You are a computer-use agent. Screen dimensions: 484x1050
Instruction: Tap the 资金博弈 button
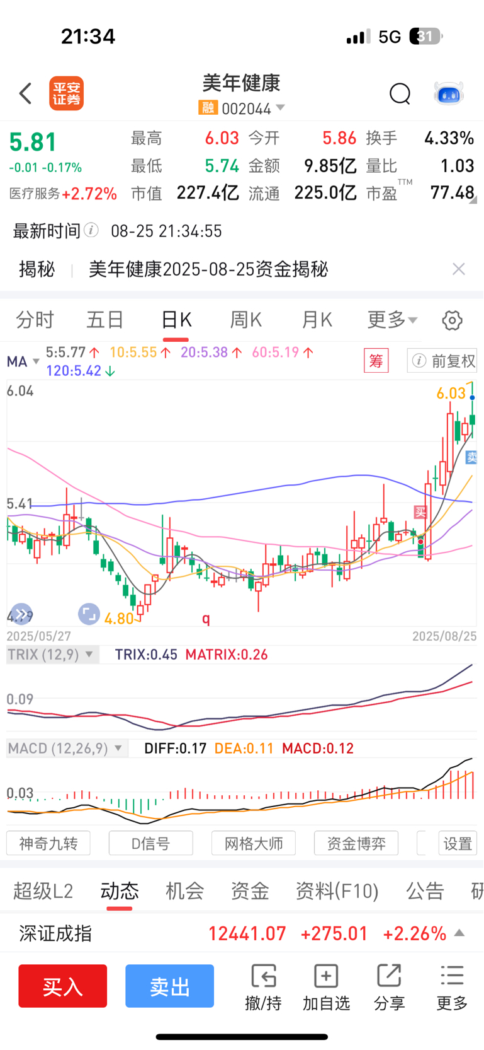click(x=356, y=843)
